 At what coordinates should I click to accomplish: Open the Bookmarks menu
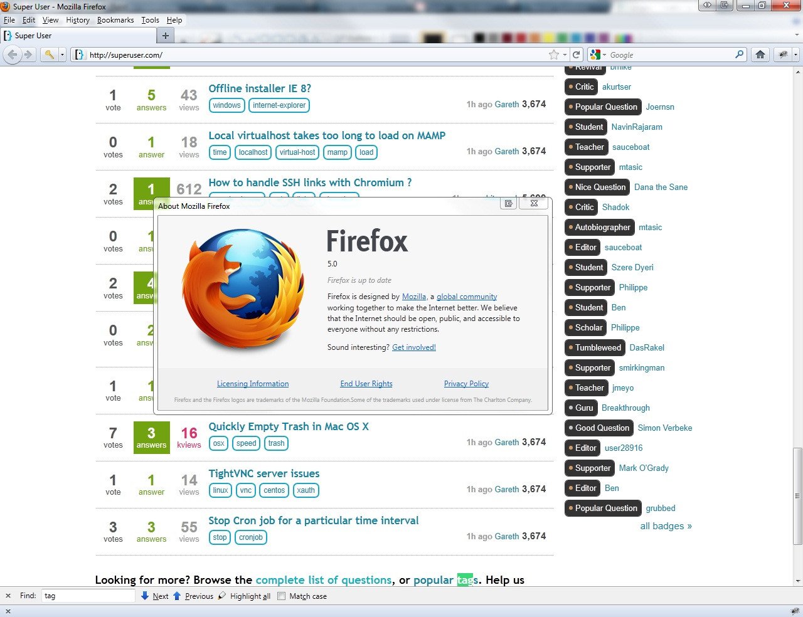click(115, 20)
